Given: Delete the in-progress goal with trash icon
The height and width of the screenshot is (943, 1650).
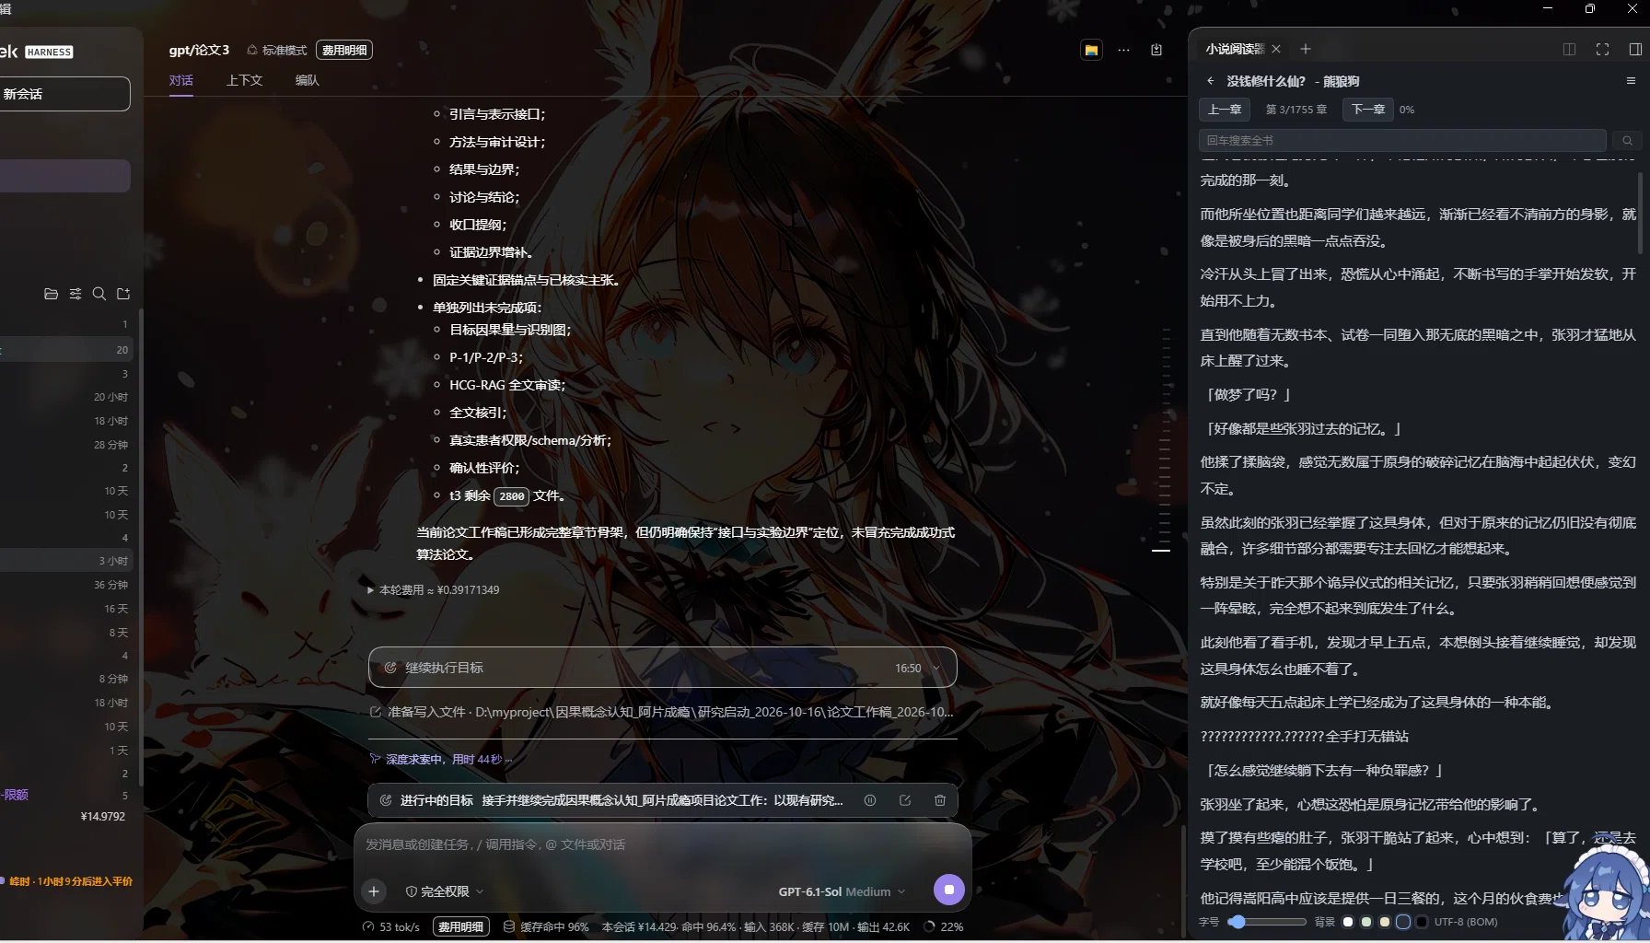Looking at the screenshot, I should coord(940,800).
